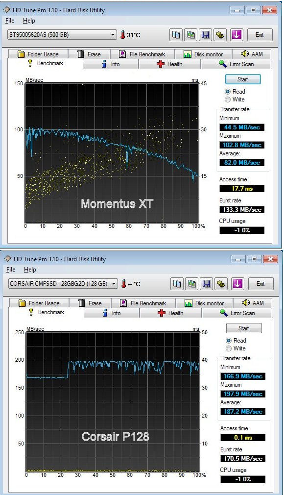Select Read radio in ST95005620AS window
The image size is (284, 495).
point(228,92)
